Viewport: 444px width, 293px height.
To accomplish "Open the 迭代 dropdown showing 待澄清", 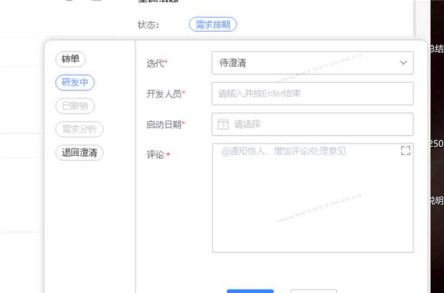I will pyautogui.click(x=312, y=63).
